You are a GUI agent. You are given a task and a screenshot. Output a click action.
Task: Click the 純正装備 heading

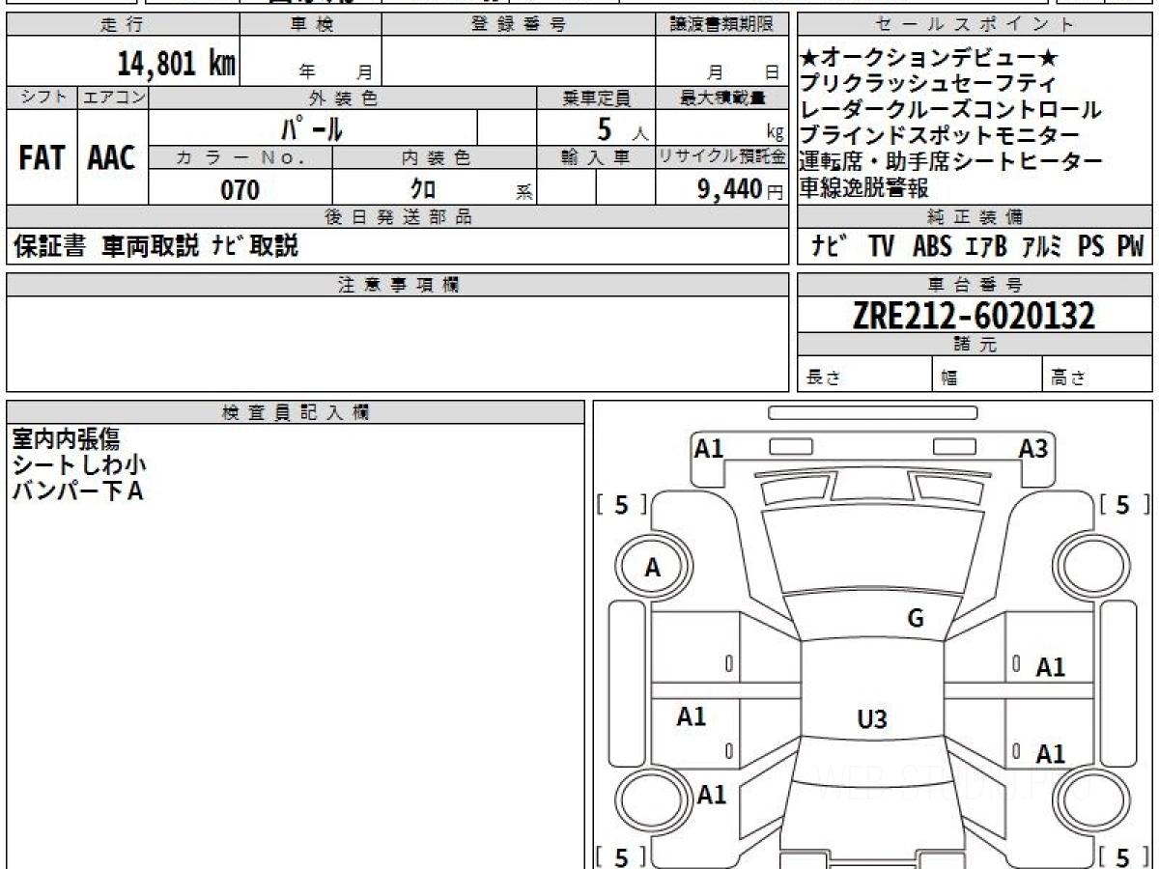click(x=975, y=216)
